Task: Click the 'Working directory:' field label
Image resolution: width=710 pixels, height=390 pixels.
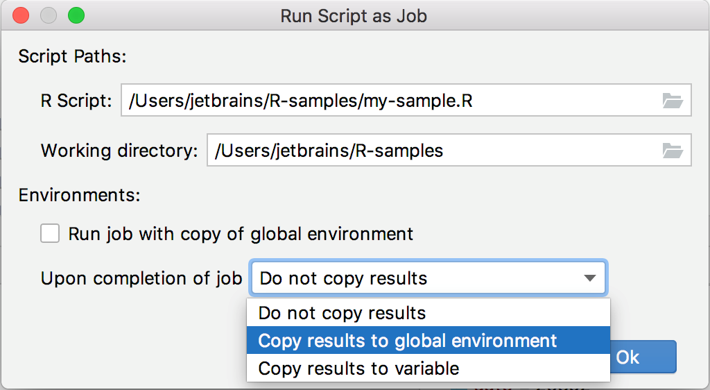Action: (119, 151)
